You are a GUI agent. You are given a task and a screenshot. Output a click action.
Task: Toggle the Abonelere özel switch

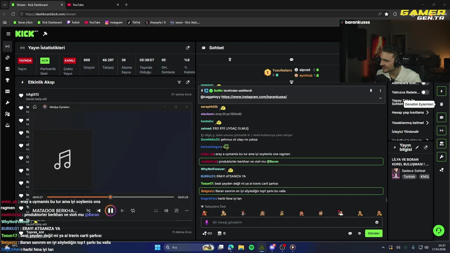425,83
